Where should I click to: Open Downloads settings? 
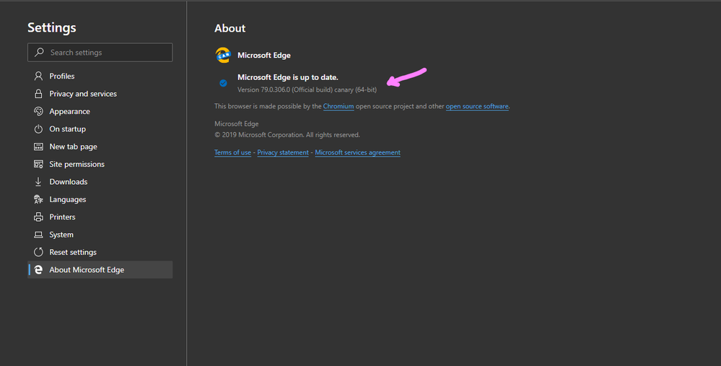(100, 182)
